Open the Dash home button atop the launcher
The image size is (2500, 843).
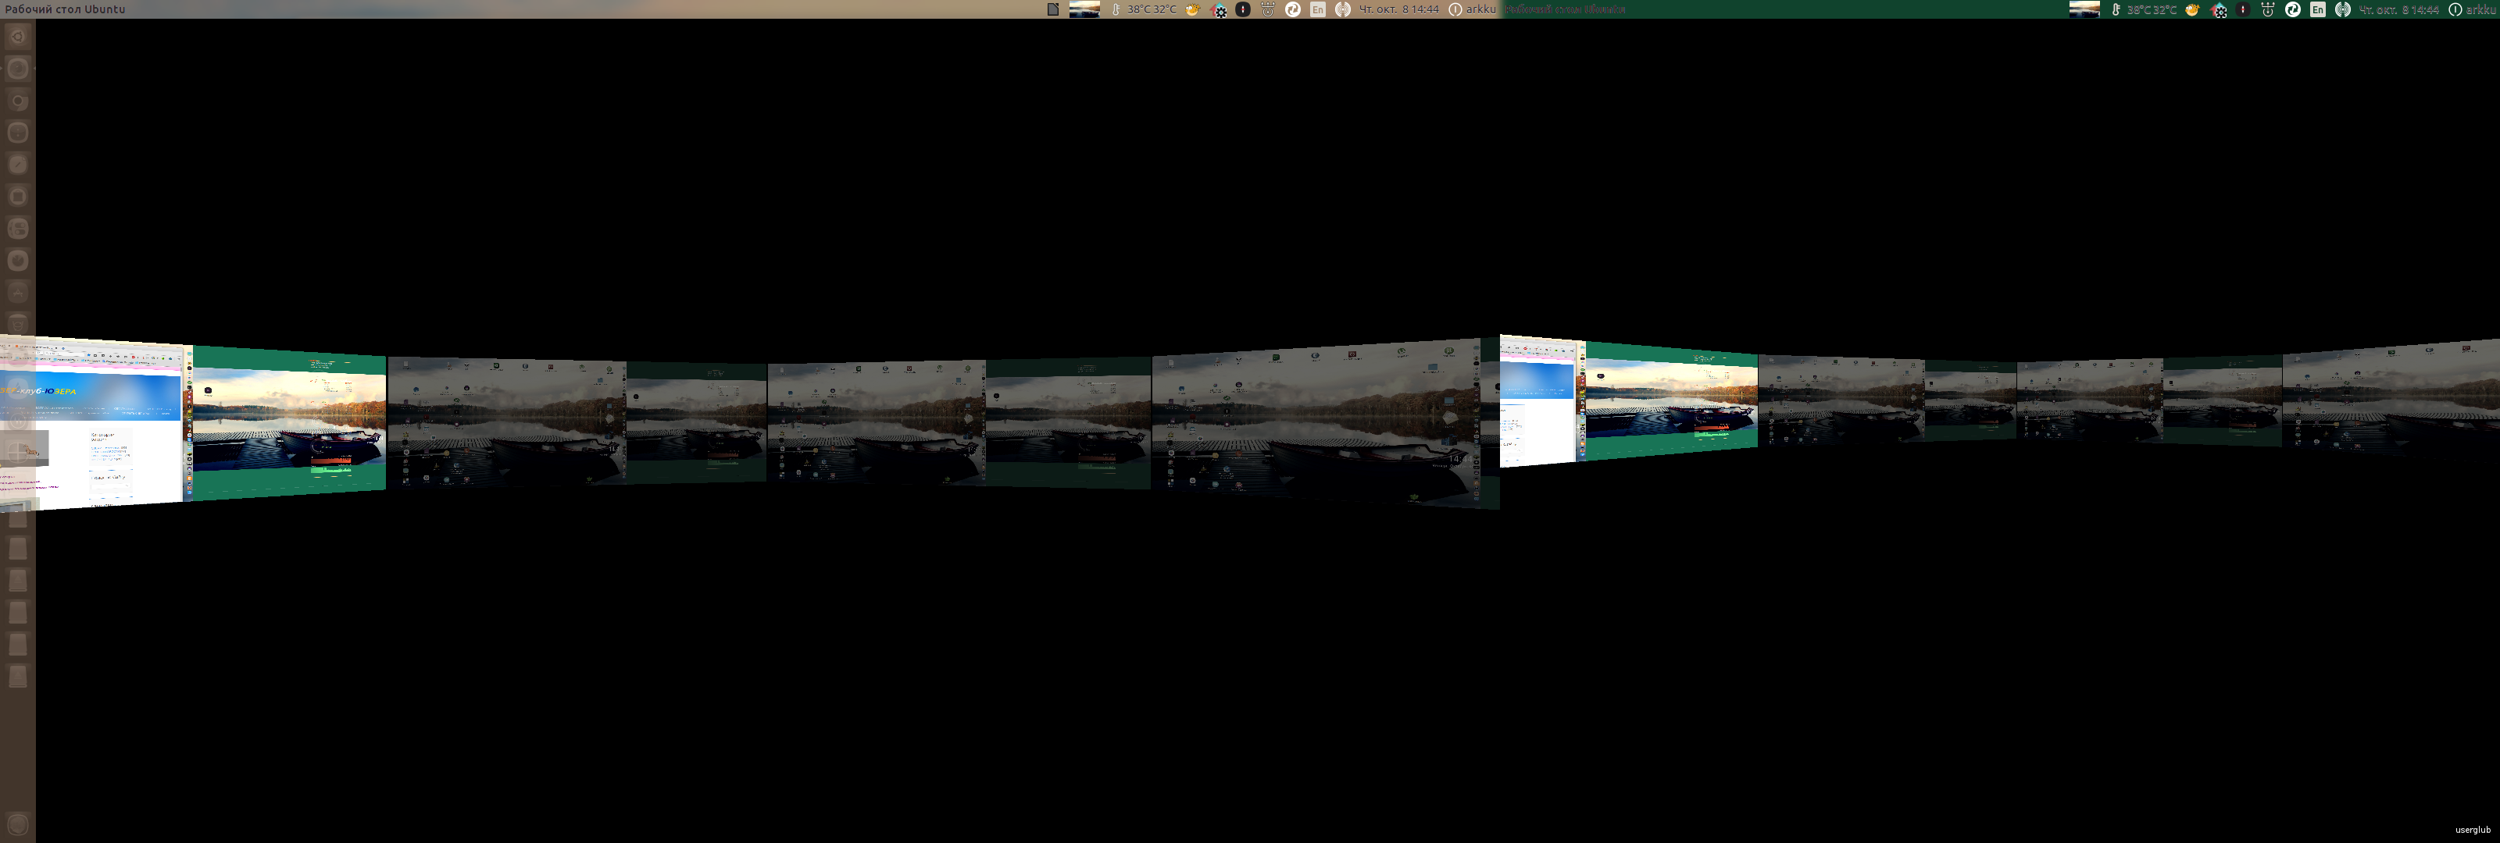tap(17, 37)
